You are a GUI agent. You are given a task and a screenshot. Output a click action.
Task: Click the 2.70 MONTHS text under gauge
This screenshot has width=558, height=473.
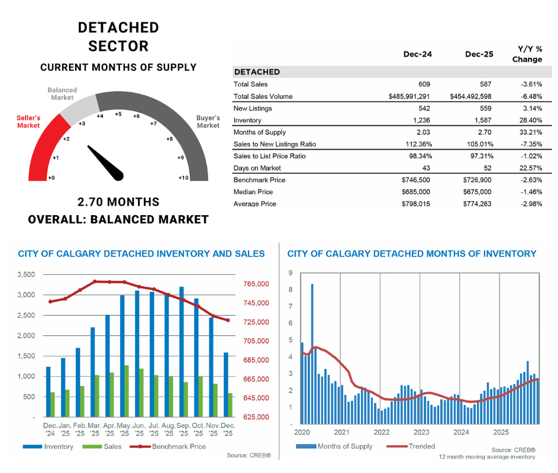click(118, 202)
